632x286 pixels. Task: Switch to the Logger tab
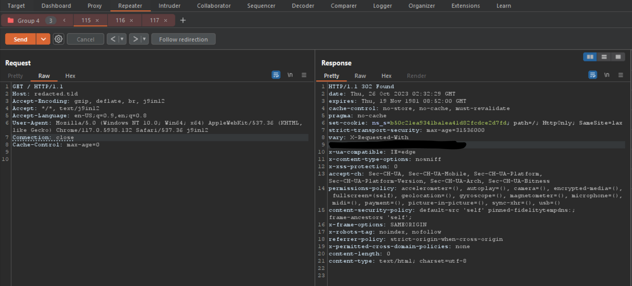point(382,6)
